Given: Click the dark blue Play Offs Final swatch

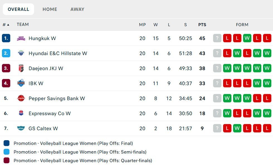Looking at the screenshot, I should click(6, 143).
